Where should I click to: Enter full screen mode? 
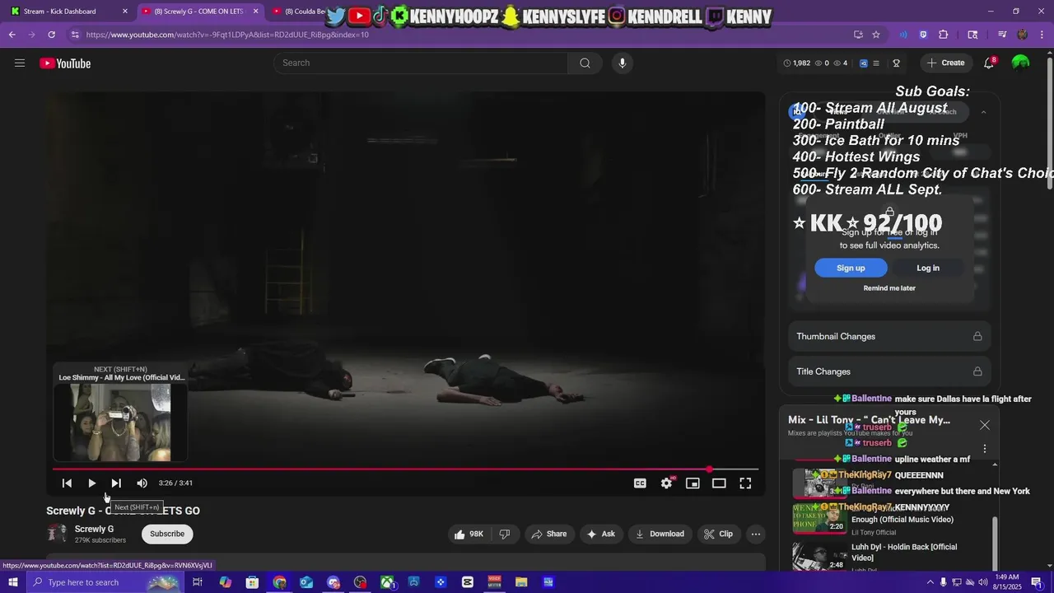[745, 483]
